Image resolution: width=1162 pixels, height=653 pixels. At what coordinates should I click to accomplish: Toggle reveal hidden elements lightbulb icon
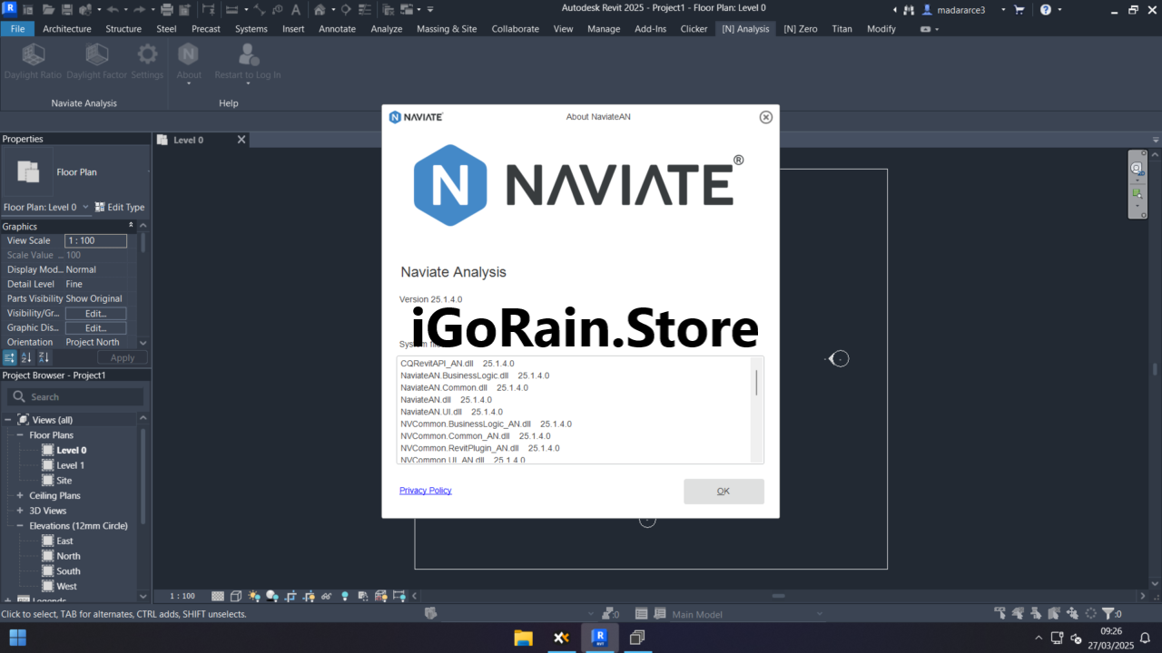click(344, 596)
